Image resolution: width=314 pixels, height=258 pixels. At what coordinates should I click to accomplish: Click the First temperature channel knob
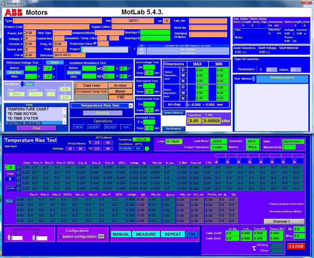pos(9,238)
